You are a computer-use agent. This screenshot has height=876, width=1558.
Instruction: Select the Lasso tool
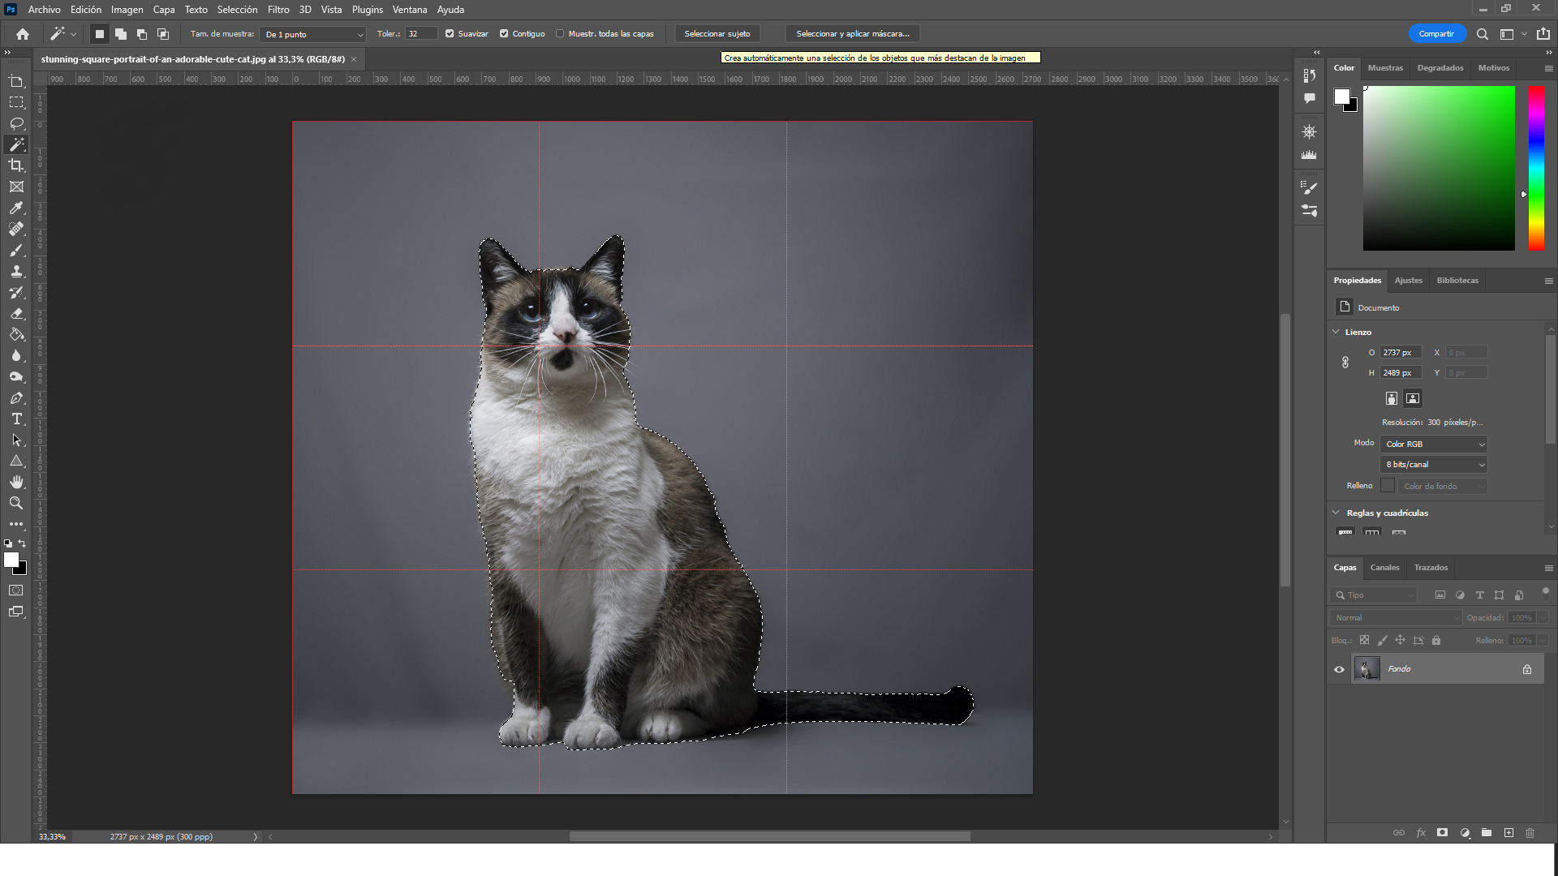click(x=16, y=123)
